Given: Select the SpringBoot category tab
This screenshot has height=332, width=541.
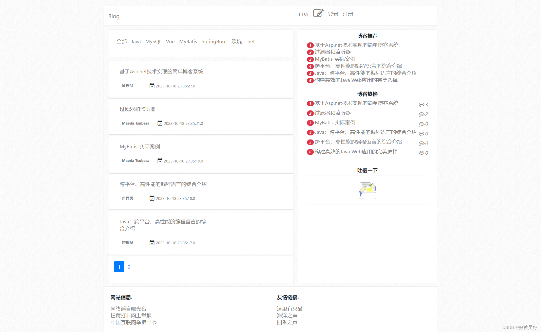Looking at the screenshot, I should pos(214,41).
